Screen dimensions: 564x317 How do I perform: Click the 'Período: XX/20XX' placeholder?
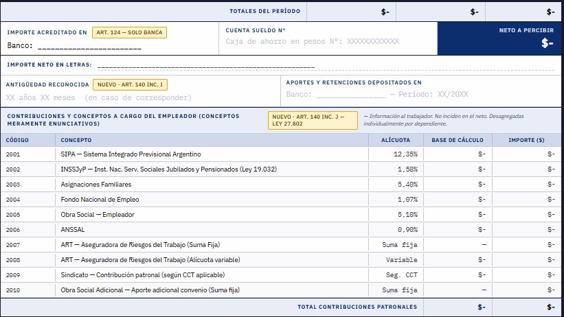tap(433, 94)
